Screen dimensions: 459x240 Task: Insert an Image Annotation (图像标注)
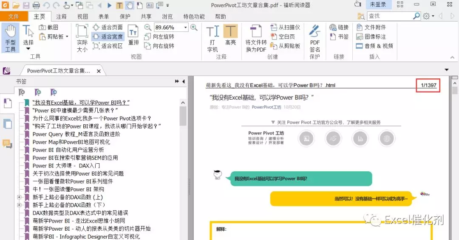(371, 36)
